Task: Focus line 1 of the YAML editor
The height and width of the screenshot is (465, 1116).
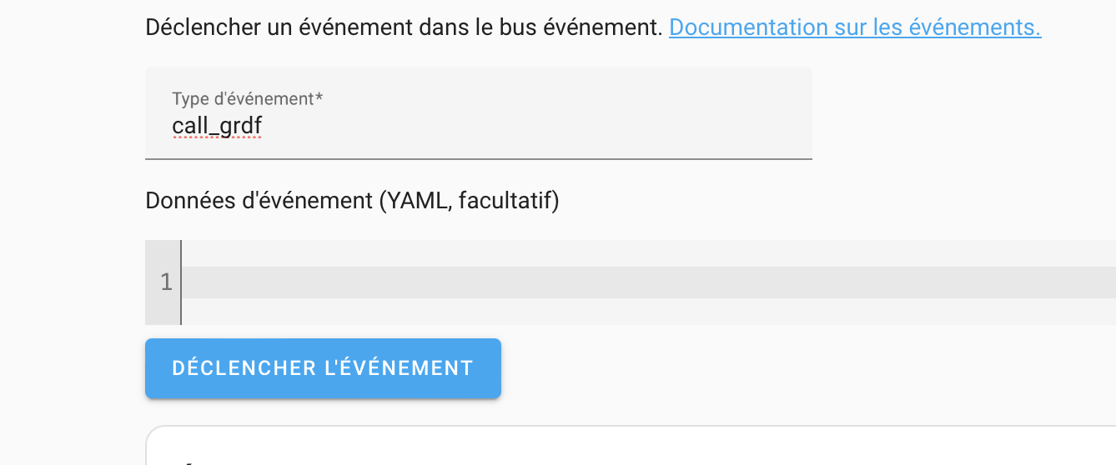Action: click(x=648, y=282)
